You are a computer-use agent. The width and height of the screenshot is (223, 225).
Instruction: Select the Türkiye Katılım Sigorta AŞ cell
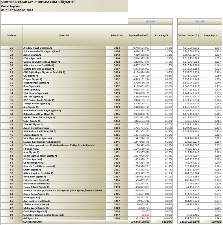coord(64,104)
